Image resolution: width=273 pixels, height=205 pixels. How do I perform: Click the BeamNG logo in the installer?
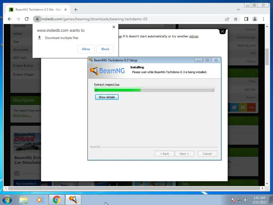click(x=107, y=71)
